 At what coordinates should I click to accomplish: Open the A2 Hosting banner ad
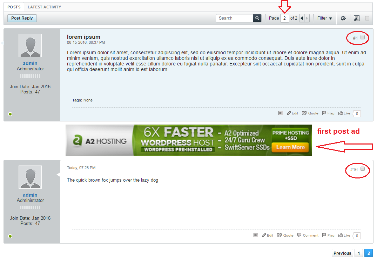tap(189, 140)
